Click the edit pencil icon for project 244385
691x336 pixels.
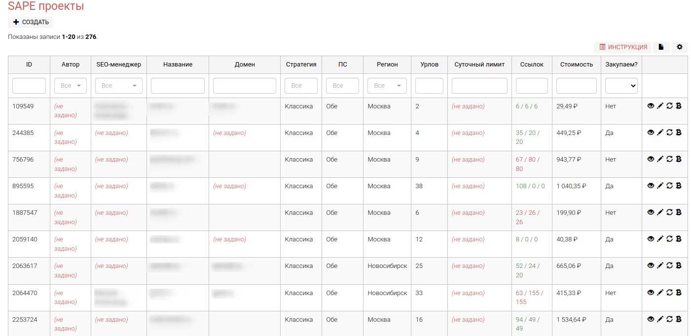(660, 133)
